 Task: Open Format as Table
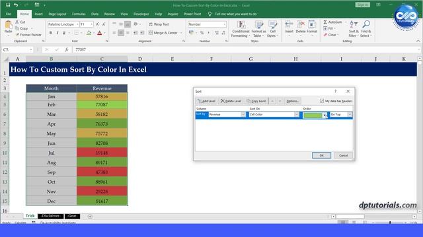[x=258, y=29]
